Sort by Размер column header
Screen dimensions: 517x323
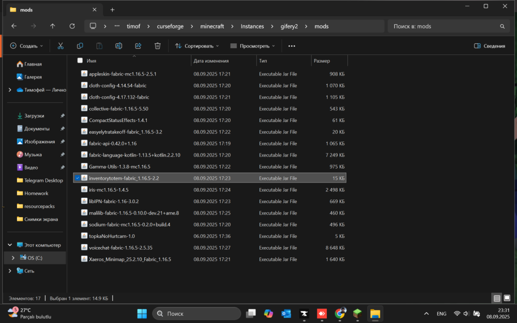[329, 60]
